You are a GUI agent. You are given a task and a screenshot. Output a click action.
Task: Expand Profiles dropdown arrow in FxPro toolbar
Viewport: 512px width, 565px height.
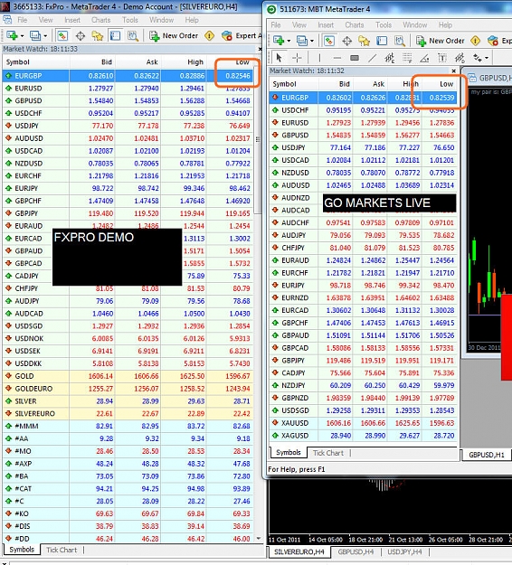click(x=45, y=36)
